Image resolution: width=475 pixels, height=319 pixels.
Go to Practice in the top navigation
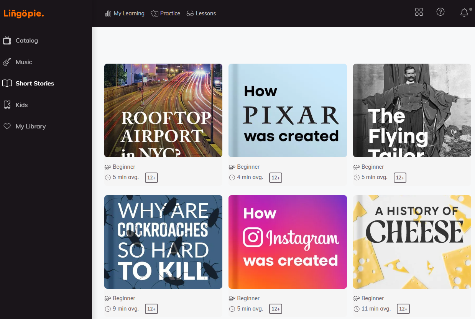coord(166,13)
